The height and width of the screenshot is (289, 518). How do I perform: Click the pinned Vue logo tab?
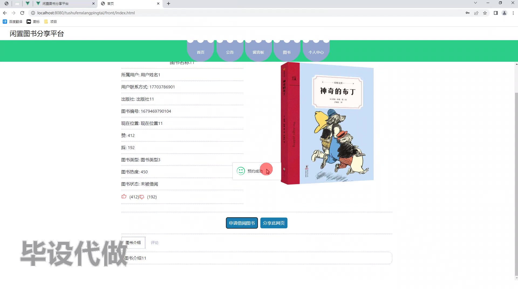28,4
